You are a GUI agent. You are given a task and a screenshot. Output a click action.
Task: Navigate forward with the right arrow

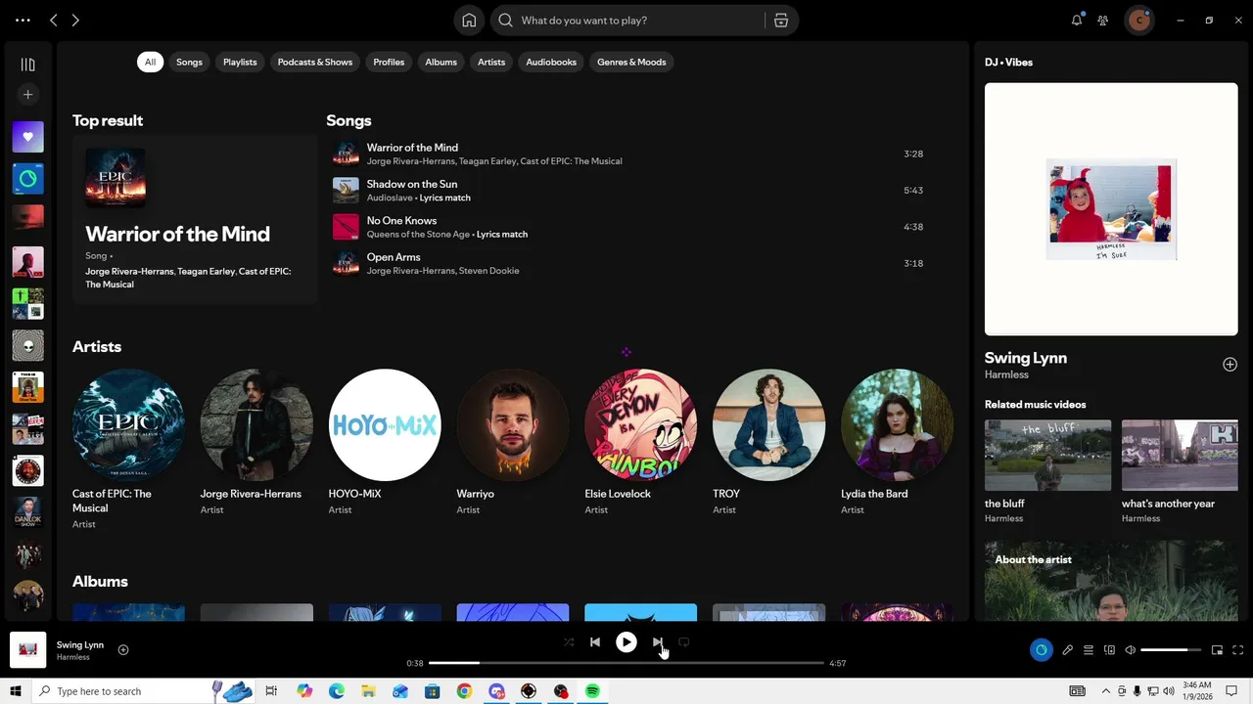75,21
